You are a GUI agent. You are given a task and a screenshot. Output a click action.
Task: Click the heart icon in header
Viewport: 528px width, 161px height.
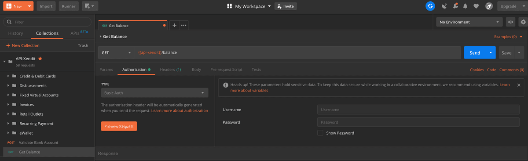click(476, 6)
